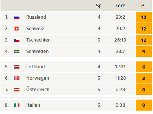Open the Schweiz team link
This screenshot has height=114, width=153.
(x=35, y=29)
